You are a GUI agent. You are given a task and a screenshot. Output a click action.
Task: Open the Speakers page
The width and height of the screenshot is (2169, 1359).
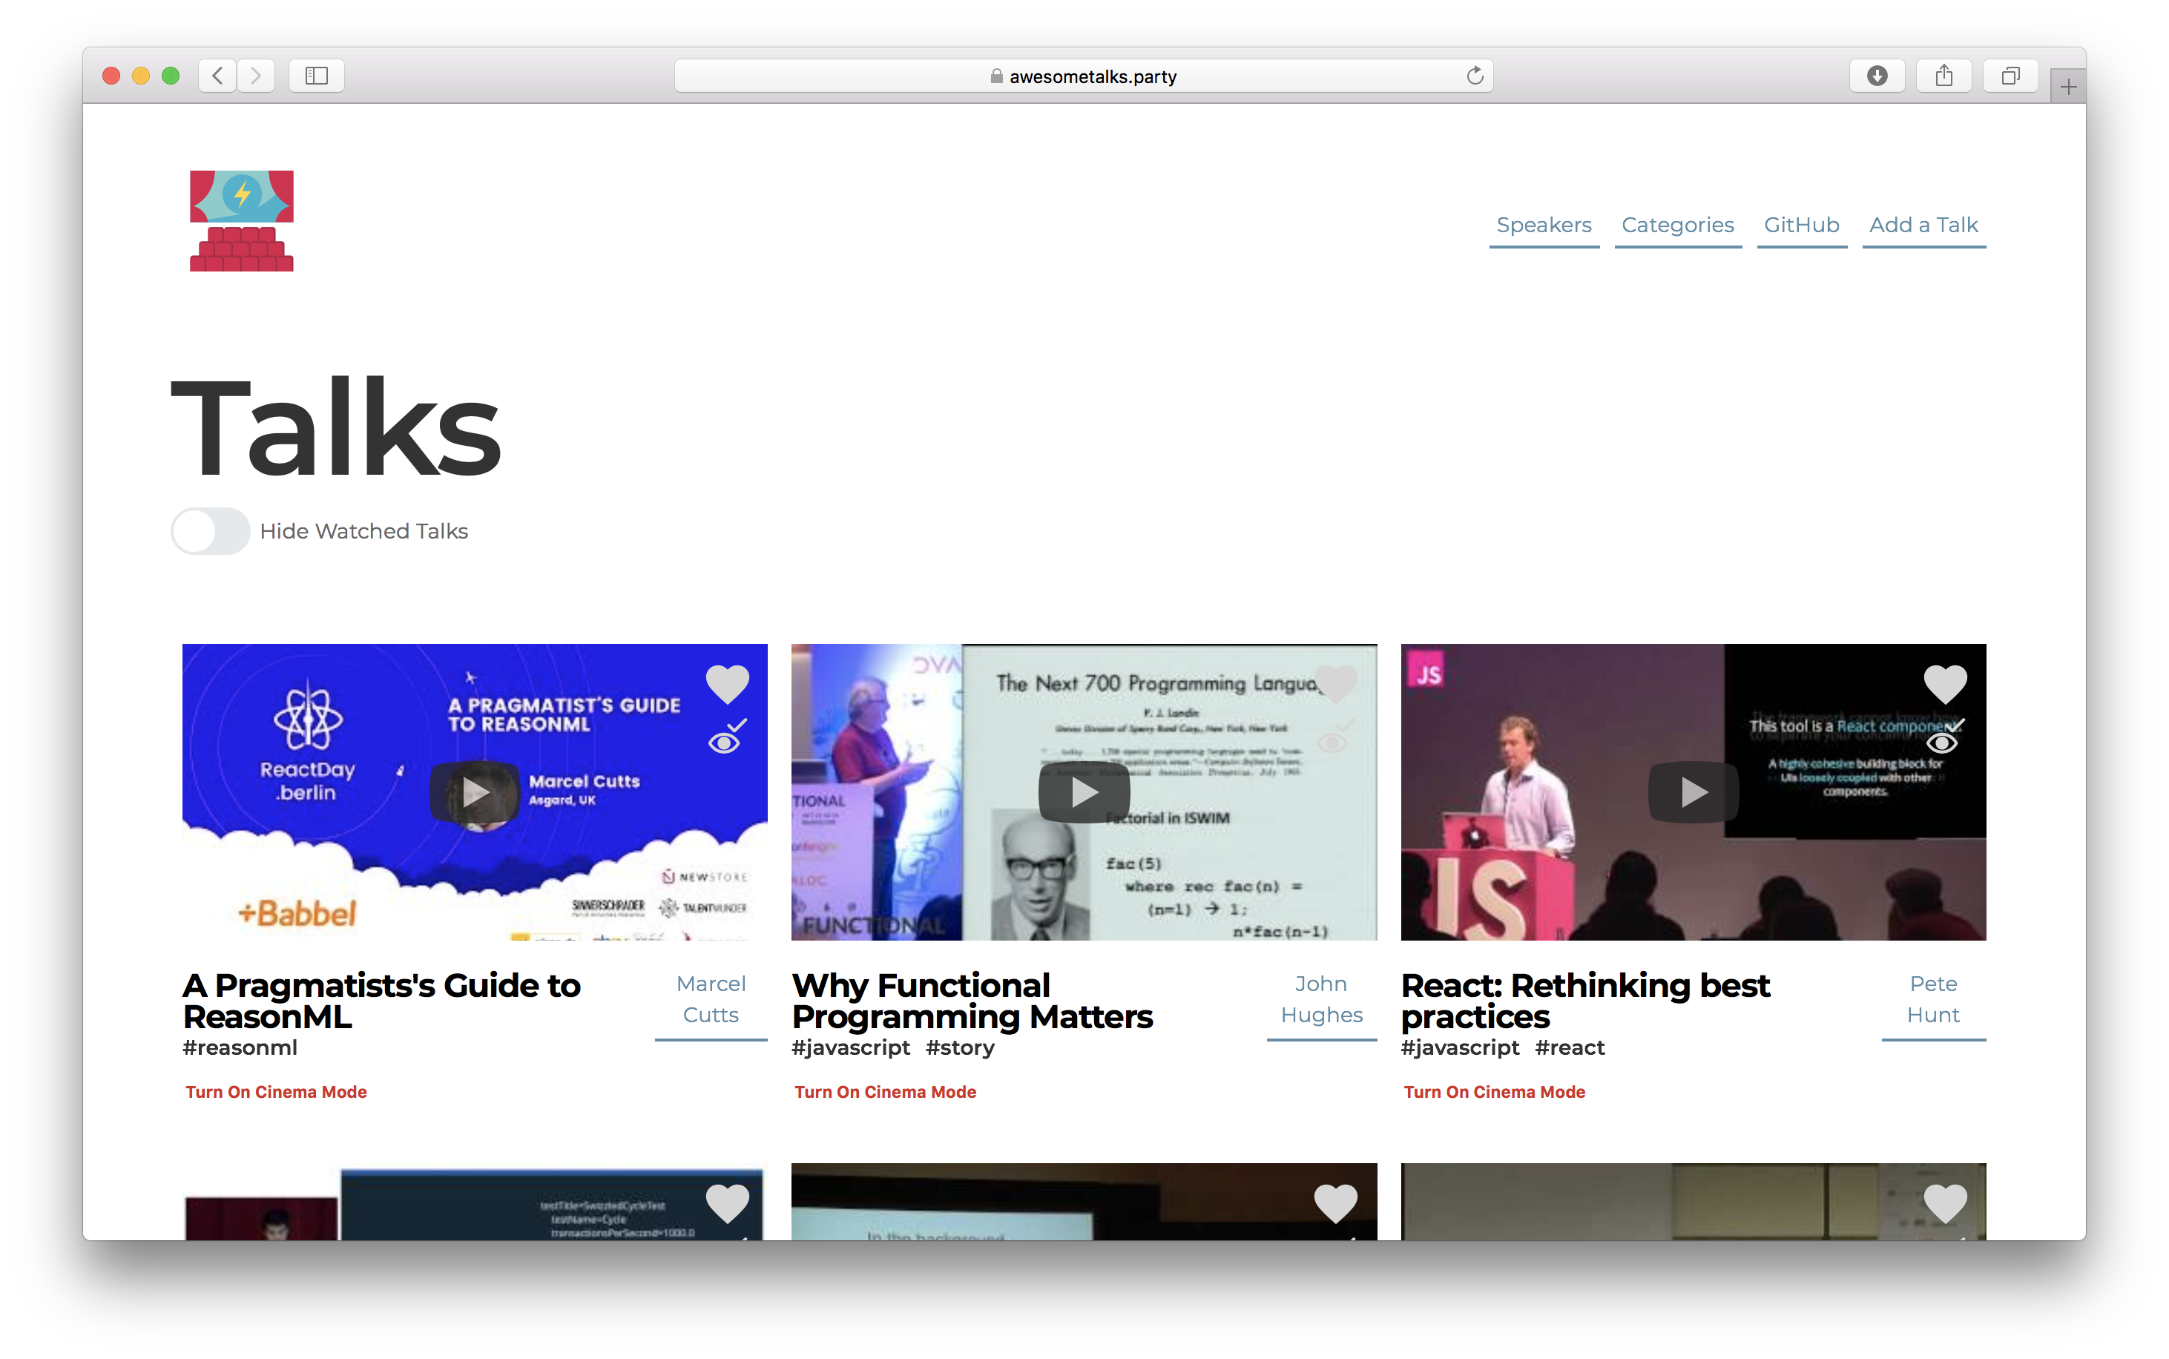[x=1543, y=225]
